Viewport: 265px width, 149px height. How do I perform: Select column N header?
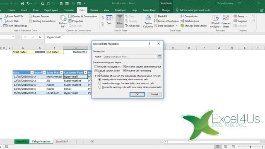pos(173,48)
